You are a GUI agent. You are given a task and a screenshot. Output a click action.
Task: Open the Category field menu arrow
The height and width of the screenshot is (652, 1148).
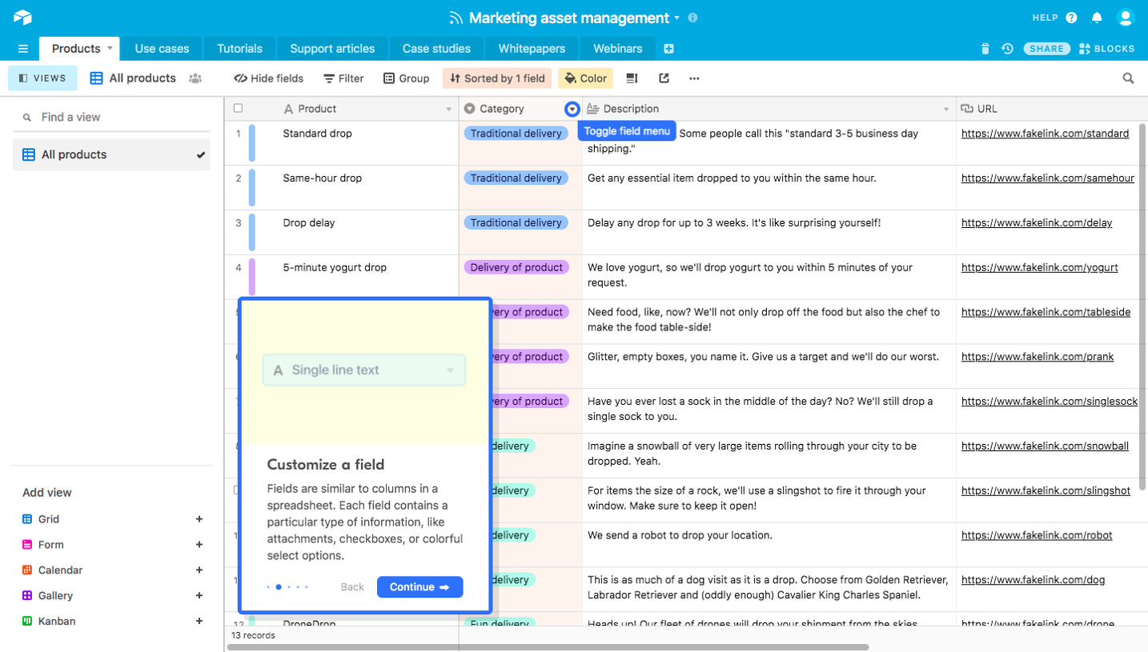(572, 109)
